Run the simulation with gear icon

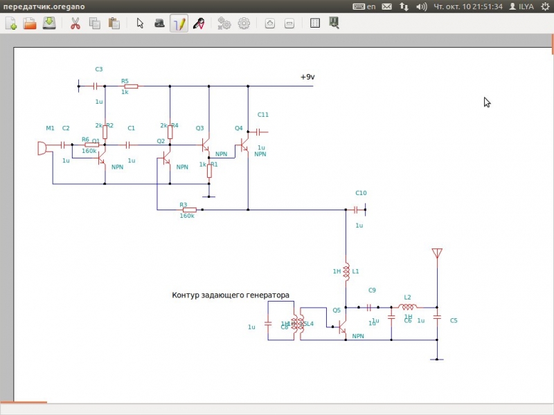[244, 24]
